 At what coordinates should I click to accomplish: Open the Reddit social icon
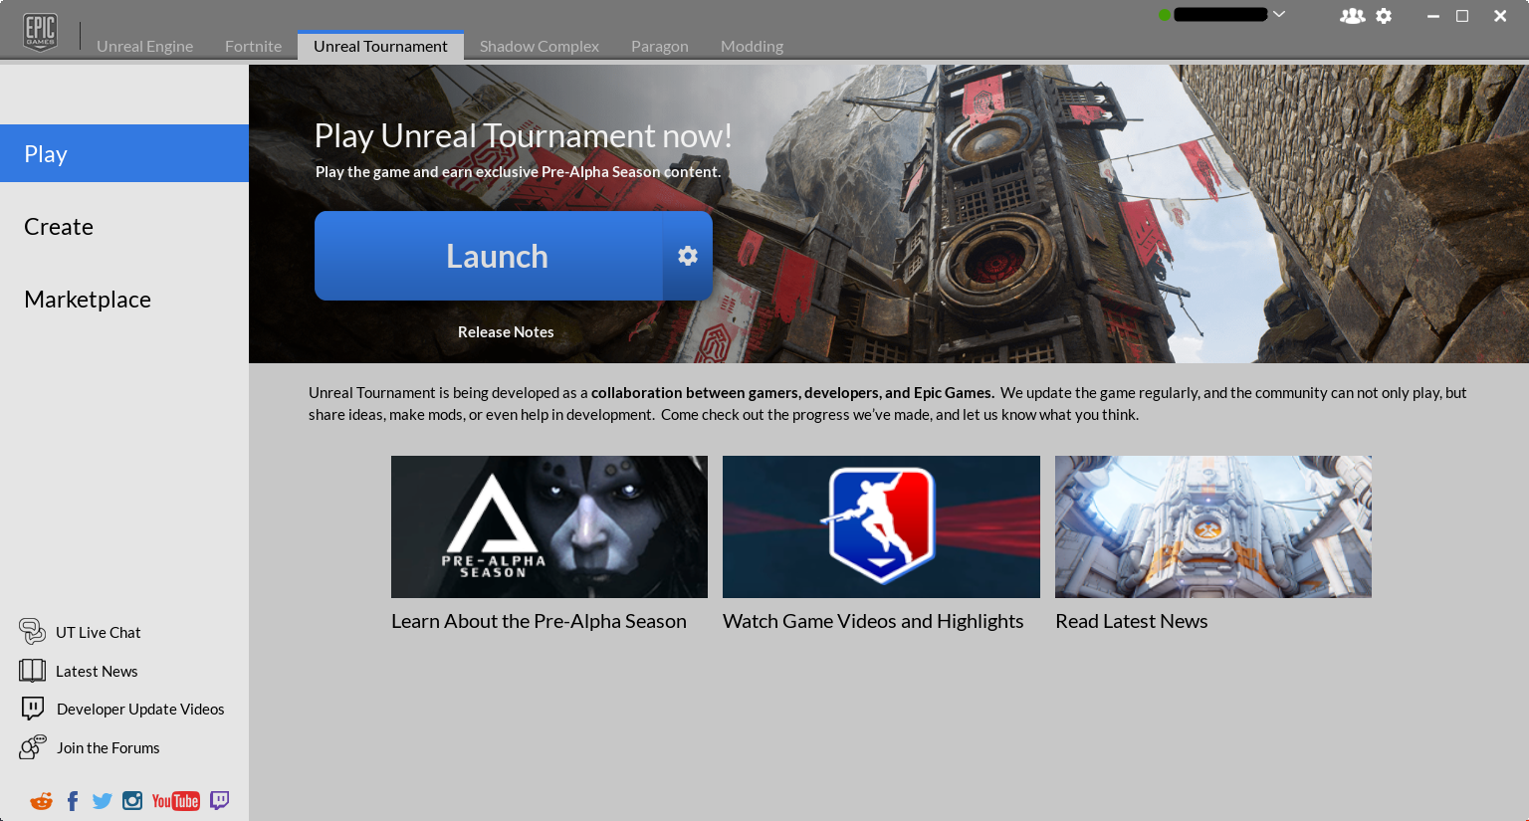click(x=41, y=801)
